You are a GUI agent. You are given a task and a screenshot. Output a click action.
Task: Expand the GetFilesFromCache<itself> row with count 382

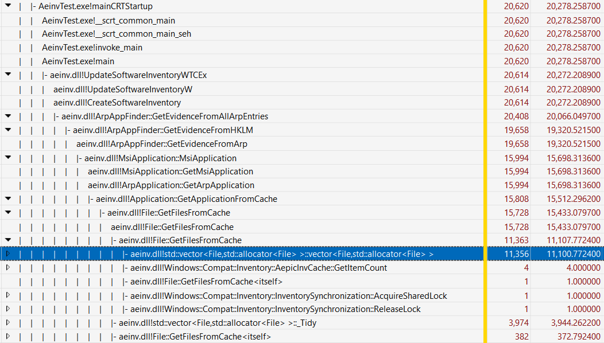click(x=7, y=336)
